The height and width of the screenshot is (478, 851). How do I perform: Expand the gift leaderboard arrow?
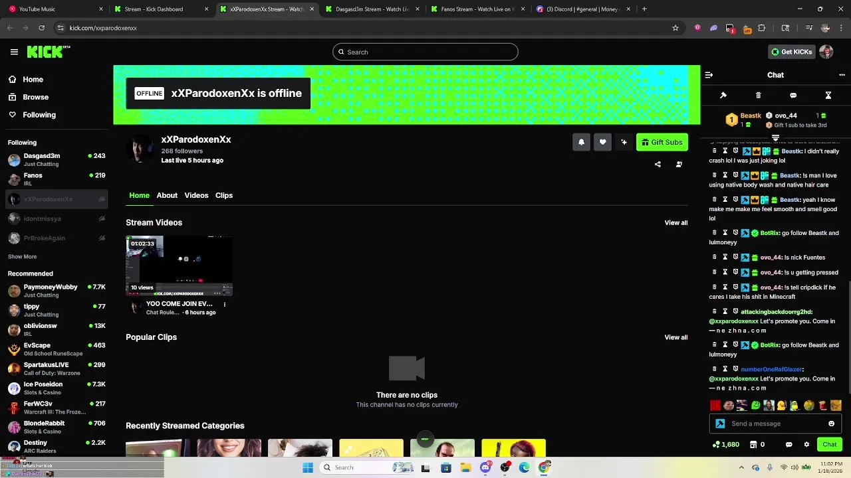(x=775, y=137)
